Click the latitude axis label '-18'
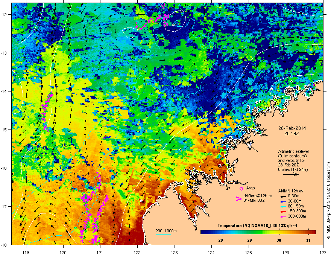 pyautogui.click(x=4, y=245)
